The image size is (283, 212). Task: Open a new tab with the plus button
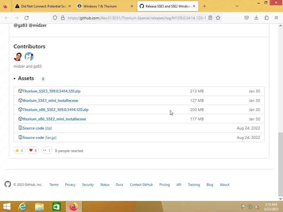coord(204,6)
